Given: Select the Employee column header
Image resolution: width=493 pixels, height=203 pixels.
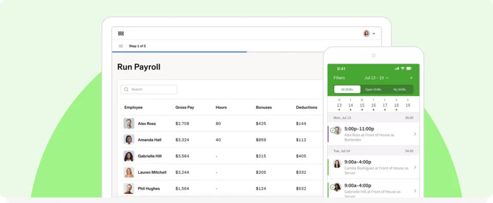Looking at the screenshot, I should pos(134,107).
